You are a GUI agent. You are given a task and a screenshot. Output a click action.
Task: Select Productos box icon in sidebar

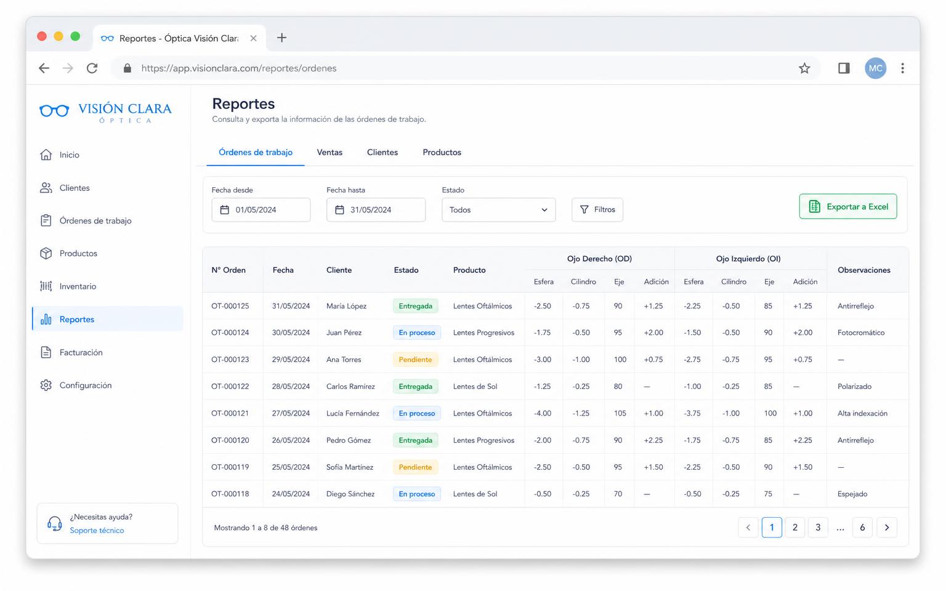point(46,253)
